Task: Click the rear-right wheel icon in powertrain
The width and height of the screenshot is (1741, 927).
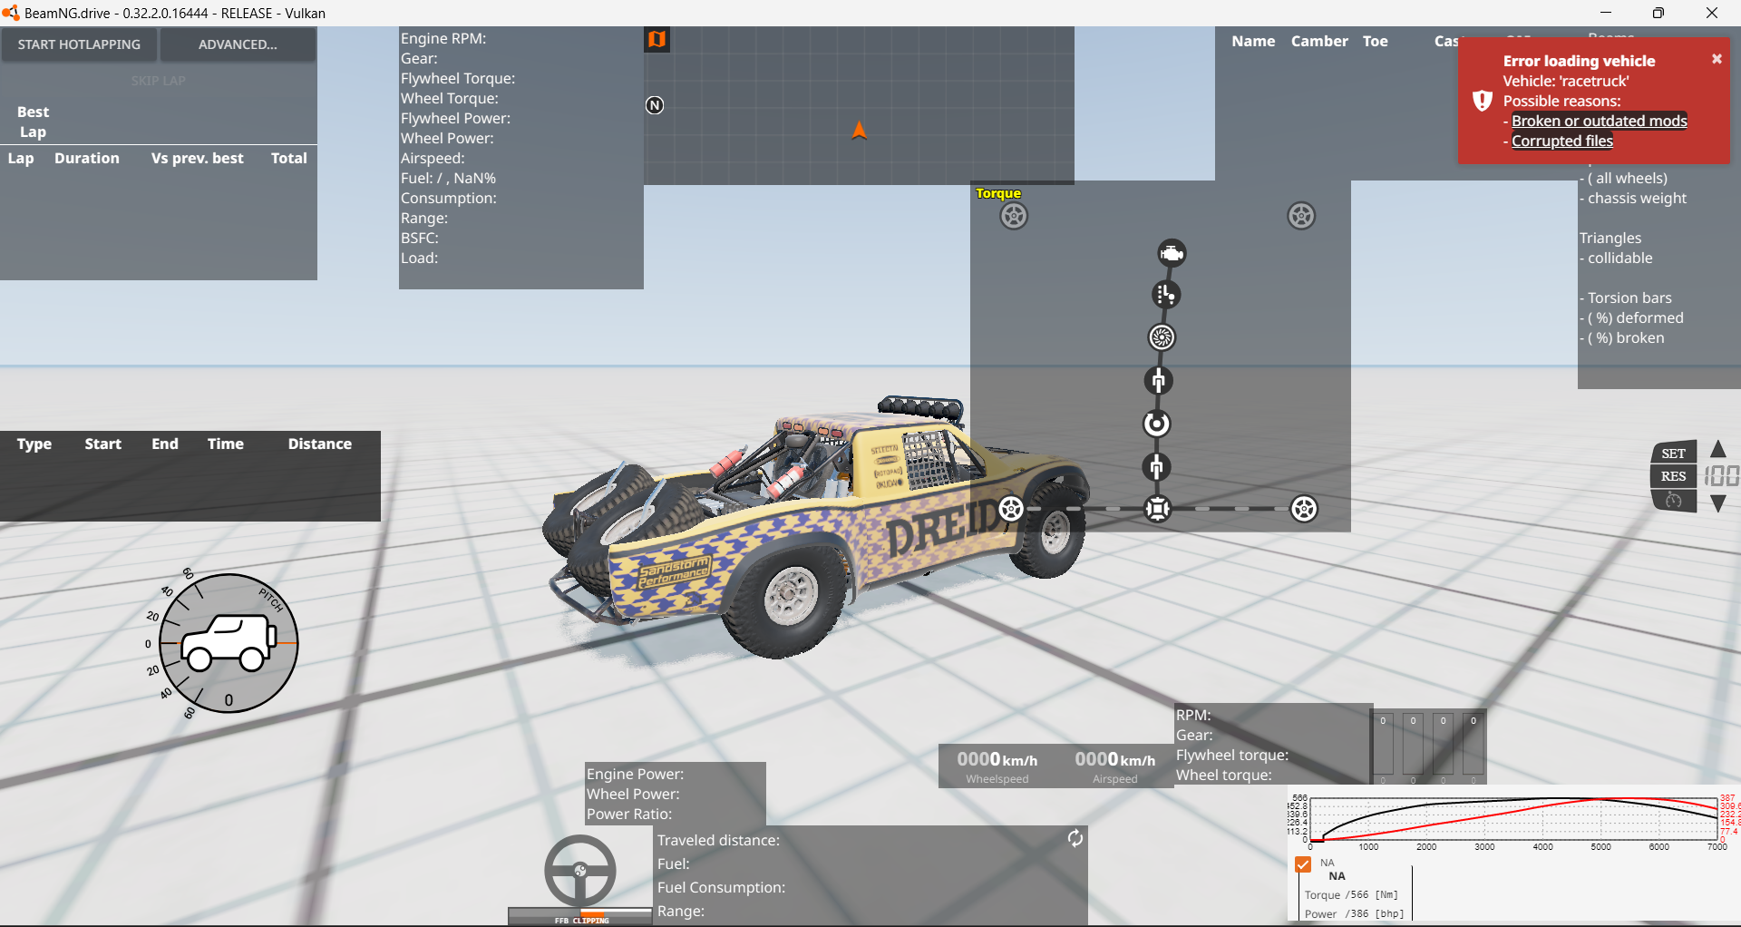Action: pos(1304,509)
